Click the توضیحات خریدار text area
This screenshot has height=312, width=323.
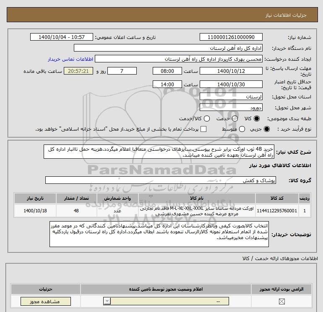click(x=159, y=234)
